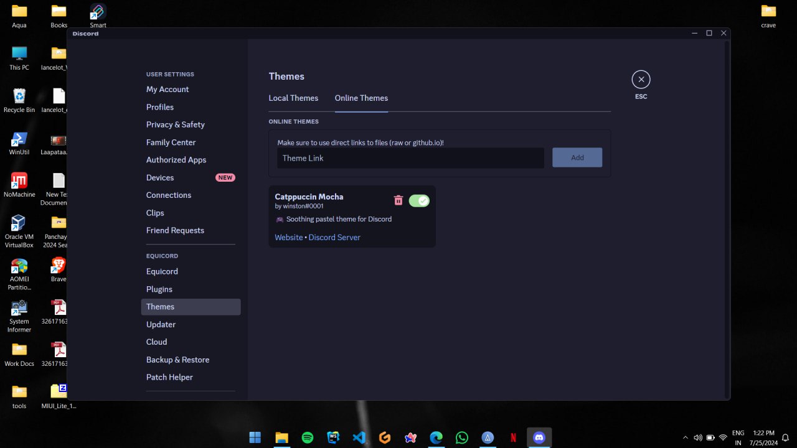The height and width of the screenshot is (448, 797).
Task: Open the Patch Helper page
Action: (x=191, y=377)
